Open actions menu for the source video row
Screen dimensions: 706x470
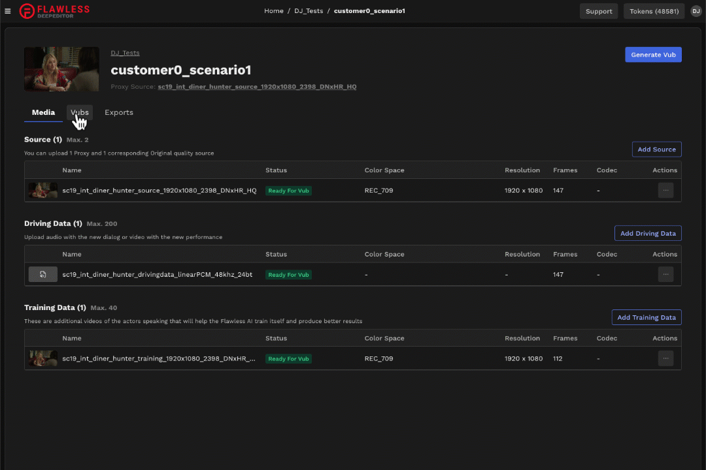coord(665,190)
